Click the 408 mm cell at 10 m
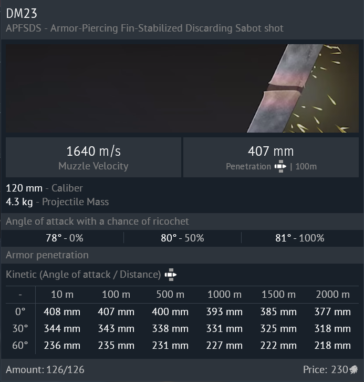Screen dimensions: 364x382 [62, 312]
